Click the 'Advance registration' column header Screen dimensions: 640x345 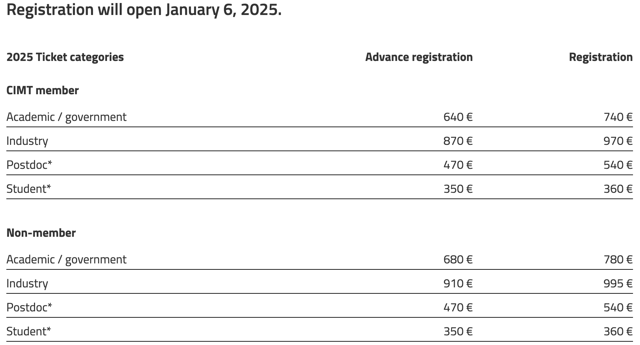(419, 57)
